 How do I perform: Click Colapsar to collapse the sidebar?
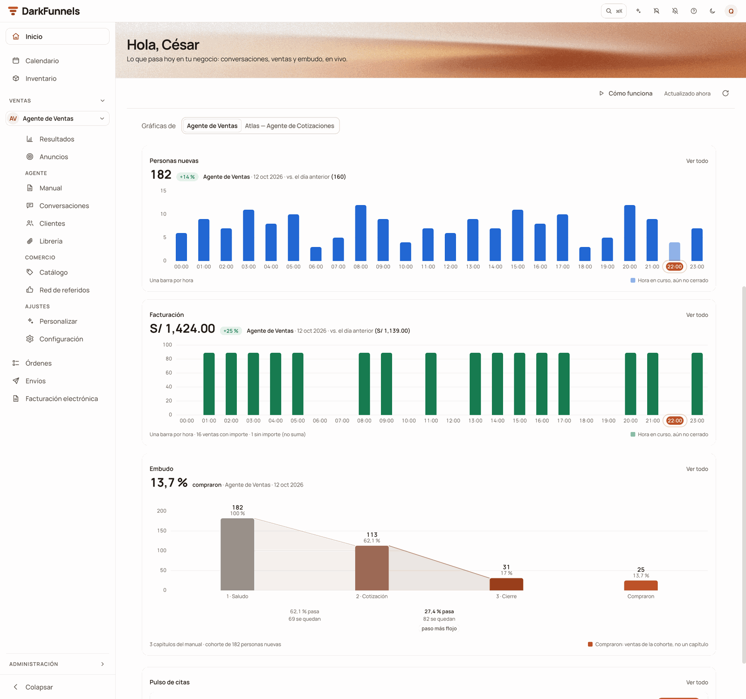[57, 687]
